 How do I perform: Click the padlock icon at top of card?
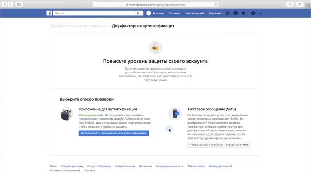point(155,47)
